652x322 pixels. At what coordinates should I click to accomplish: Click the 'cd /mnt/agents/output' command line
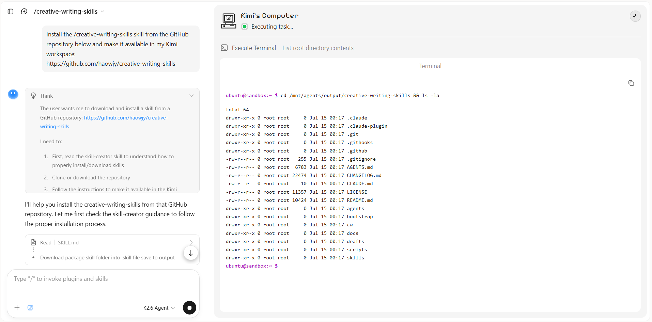pyautogui.click(x=360, y=96)
